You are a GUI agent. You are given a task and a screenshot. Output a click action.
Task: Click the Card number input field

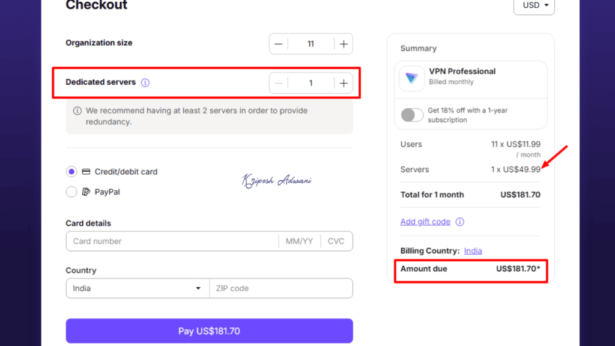pos(168,241)
